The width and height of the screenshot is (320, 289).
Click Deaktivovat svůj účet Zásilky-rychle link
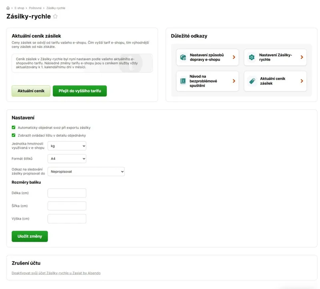pos(56,273)
